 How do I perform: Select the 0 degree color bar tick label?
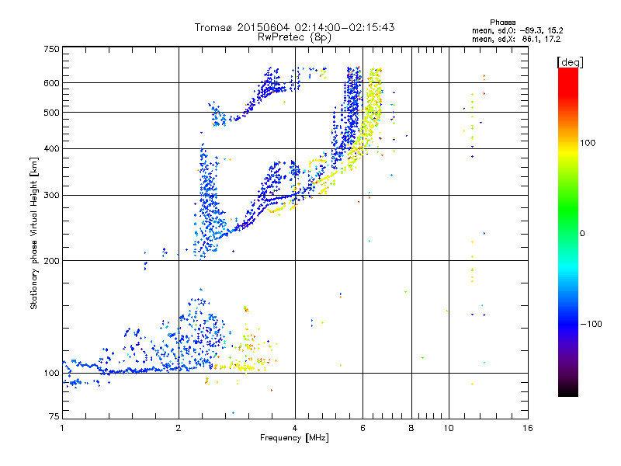[582, 234]
